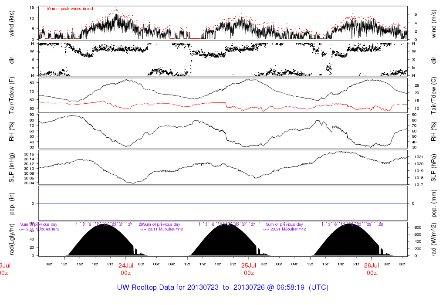Click the blue zero precipitation line

coord(223,203)
